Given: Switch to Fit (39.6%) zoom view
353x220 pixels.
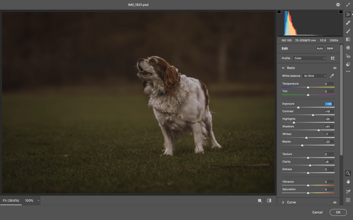Looking at the screenshot, I should 11,200.
